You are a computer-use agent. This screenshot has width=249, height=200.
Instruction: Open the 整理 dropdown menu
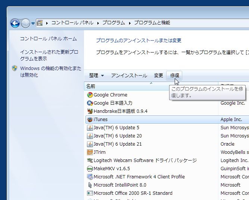click(96, 76)
